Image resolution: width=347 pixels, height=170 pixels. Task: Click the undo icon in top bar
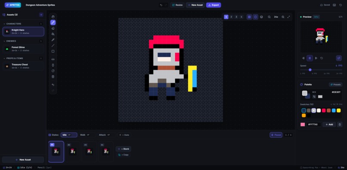161,5
